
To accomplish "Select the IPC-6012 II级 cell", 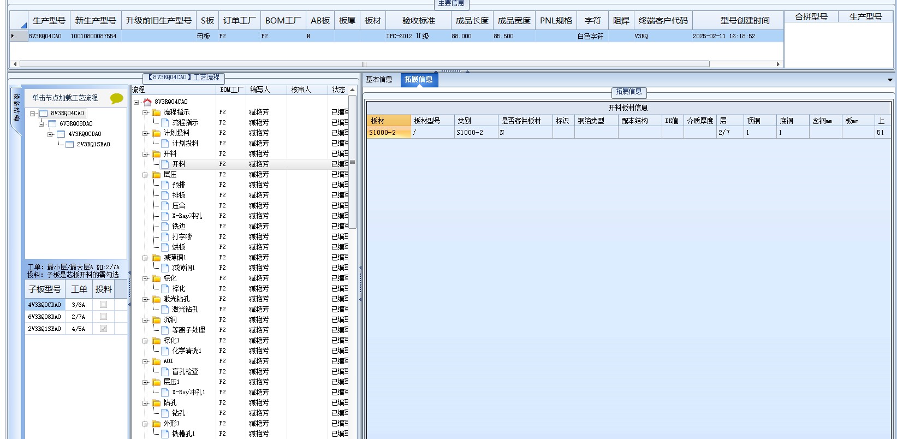I will pos(419,36).
